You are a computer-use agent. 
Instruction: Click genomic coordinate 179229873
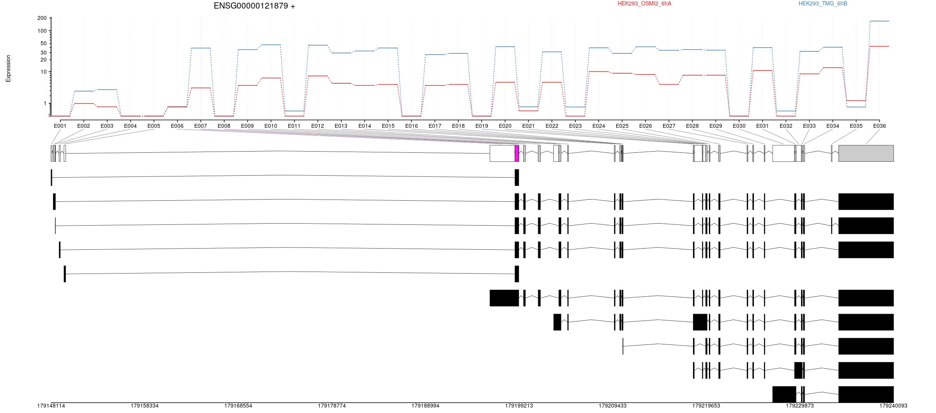[x=800, y=406]
